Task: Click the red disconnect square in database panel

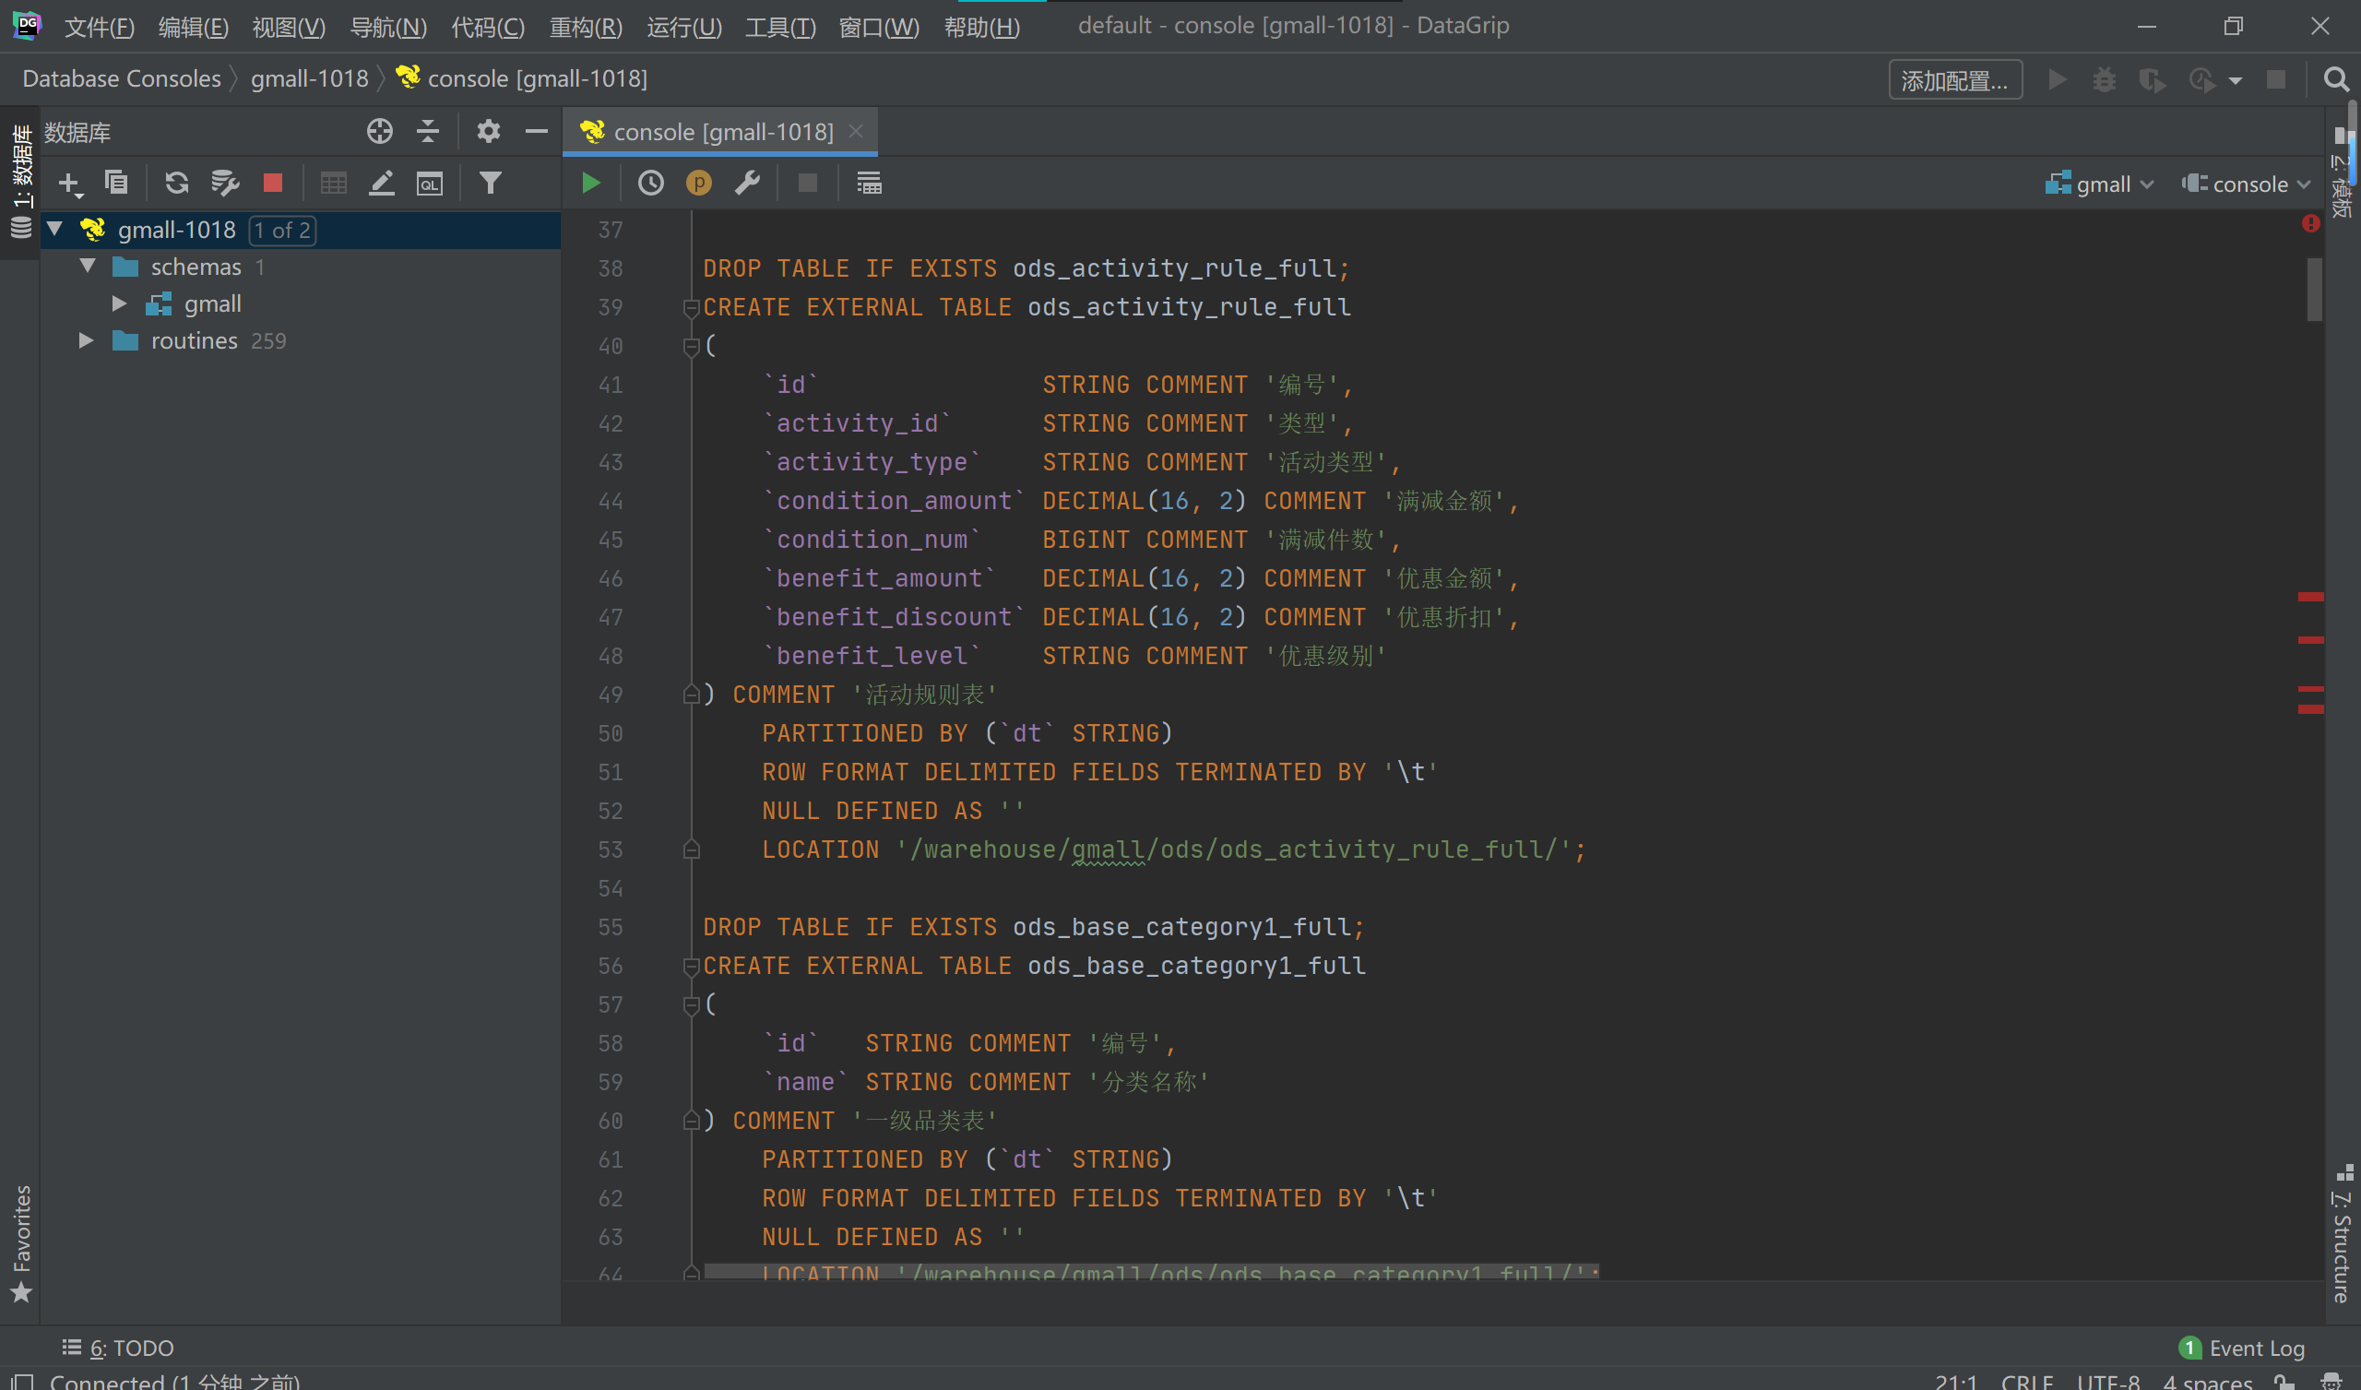Action: (x=273, y=183)
